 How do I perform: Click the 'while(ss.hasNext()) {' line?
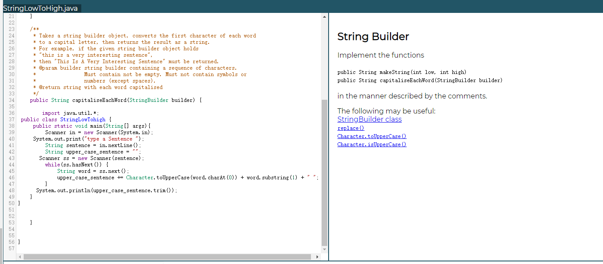click(x=77, y=165)
